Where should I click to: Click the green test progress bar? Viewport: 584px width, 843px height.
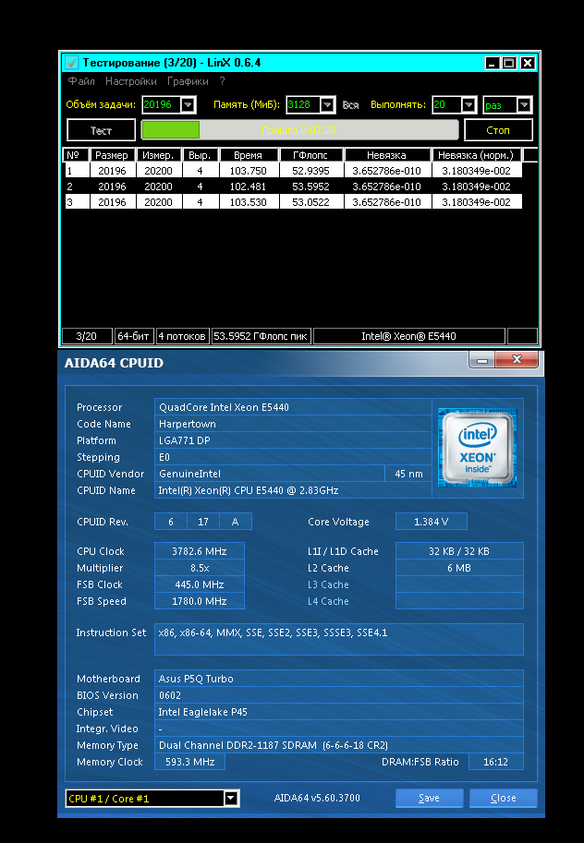point(299,130)
